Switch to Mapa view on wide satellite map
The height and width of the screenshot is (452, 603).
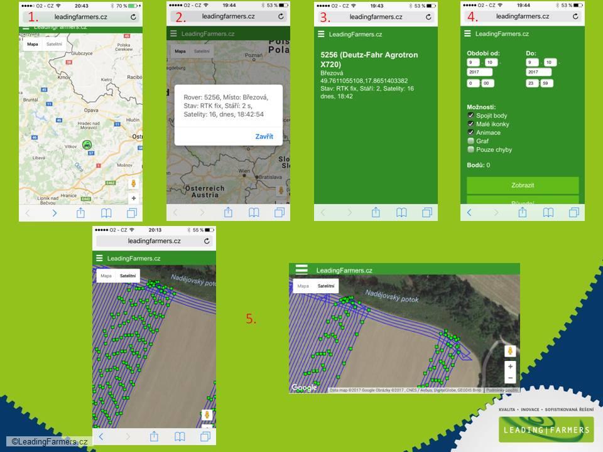pos(303,286)
